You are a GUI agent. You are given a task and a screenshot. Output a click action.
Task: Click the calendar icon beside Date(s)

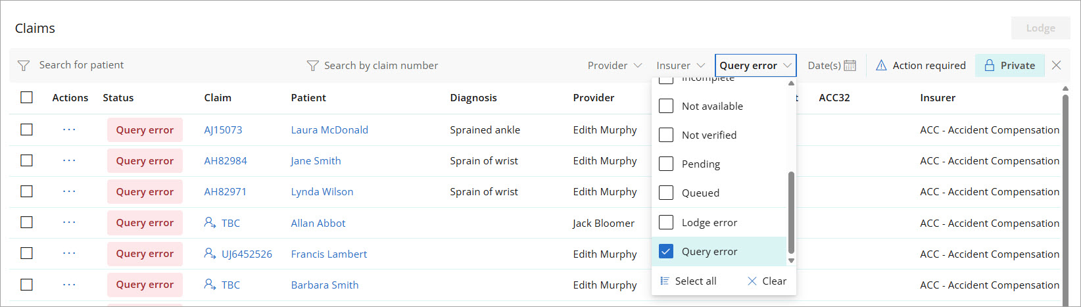[x=850, y=65]
